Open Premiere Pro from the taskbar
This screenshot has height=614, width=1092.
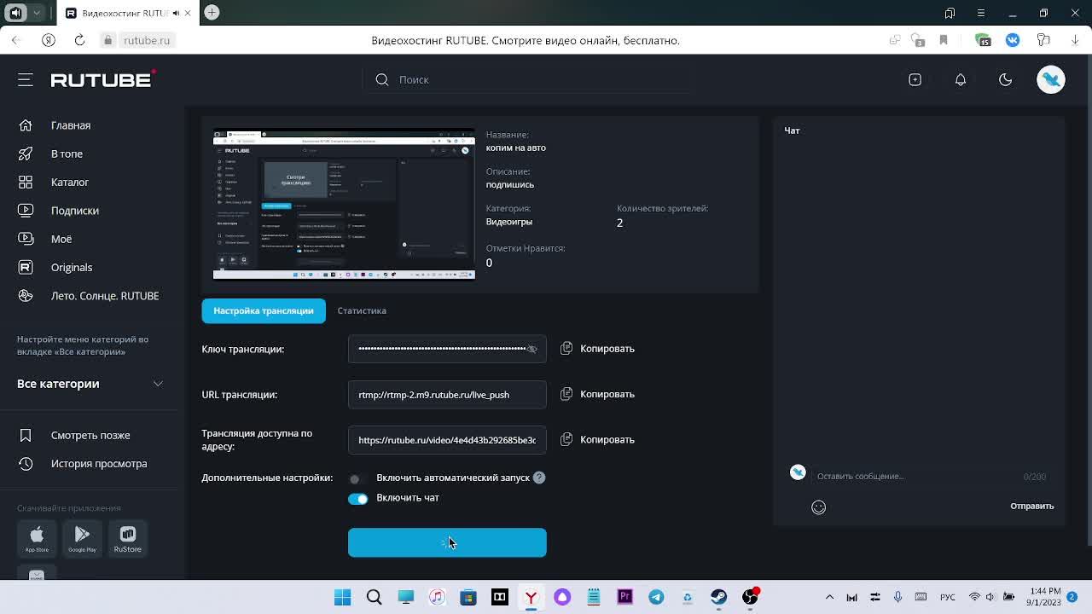624,597
